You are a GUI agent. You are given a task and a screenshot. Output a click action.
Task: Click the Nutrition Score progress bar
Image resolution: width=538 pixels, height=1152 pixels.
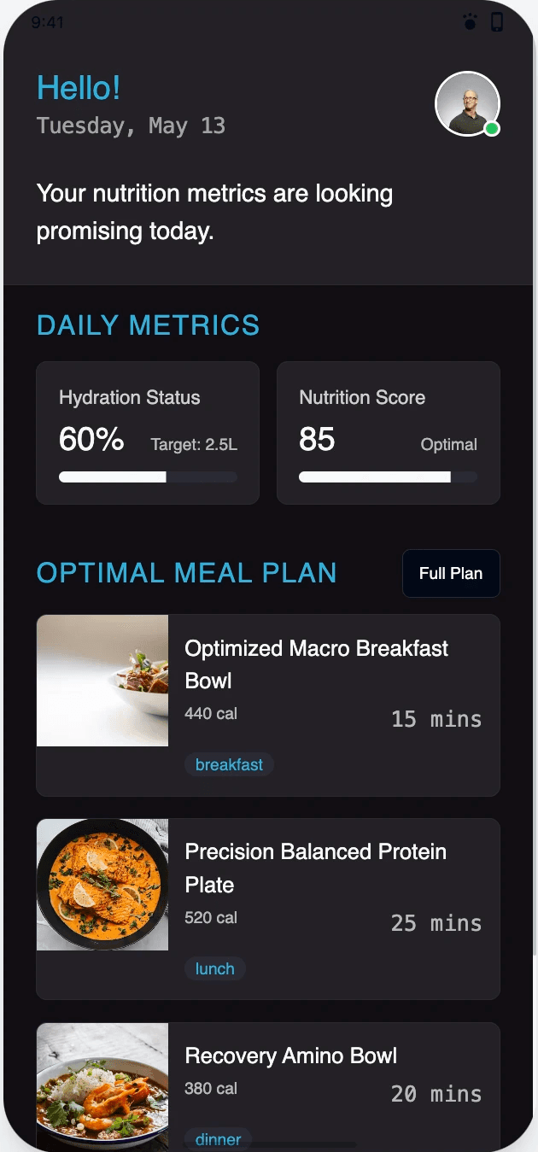pyautogui.click(x=388, y=477)
